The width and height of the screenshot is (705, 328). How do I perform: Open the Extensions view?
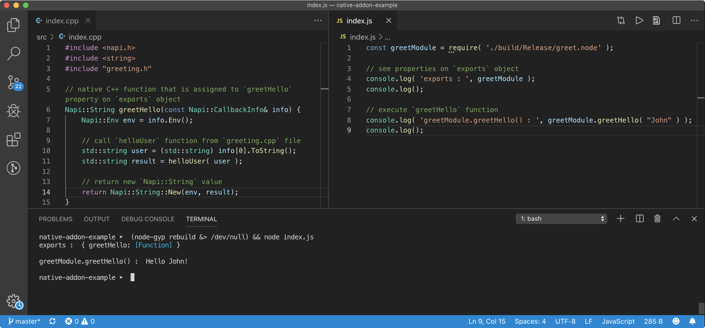[13, 139]
